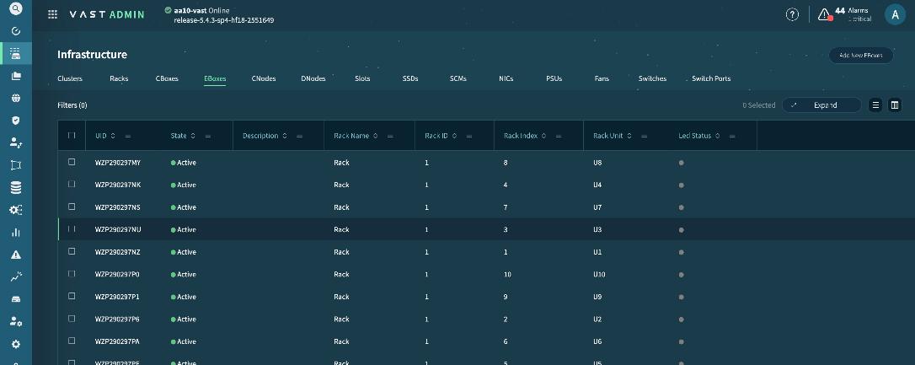
Task: Open the apps grid launcher icon
Action: click(52, 14)
